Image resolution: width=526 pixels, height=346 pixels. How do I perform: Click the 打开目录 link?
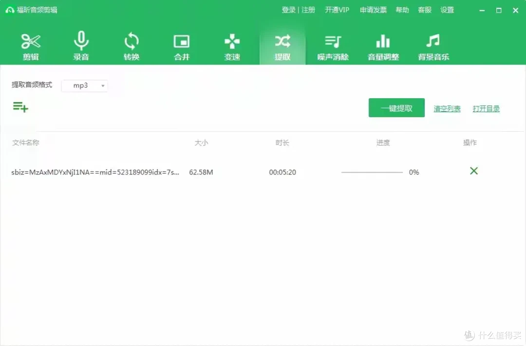click(486, 109)
